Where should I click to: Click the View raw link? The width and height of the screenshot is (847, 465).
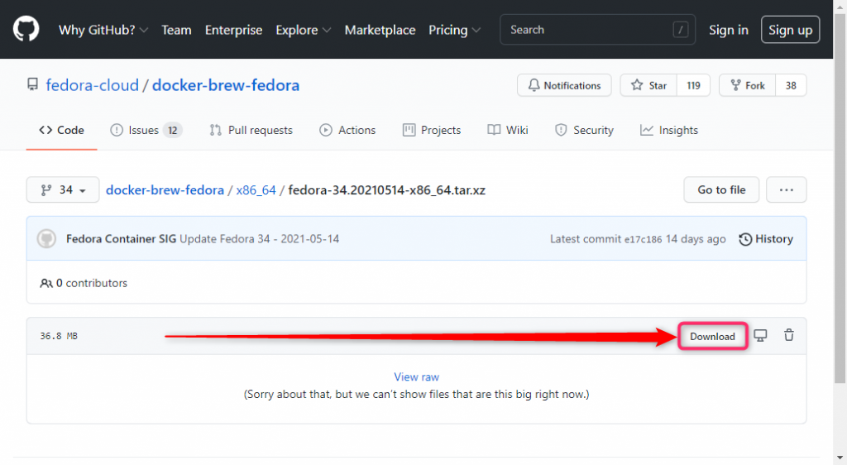[417, 377]
